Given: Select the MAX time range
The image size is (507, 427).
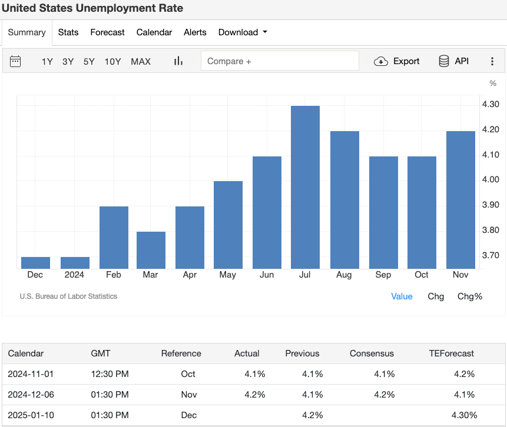Looking at the screenshot, I should [x=141, y=61].
